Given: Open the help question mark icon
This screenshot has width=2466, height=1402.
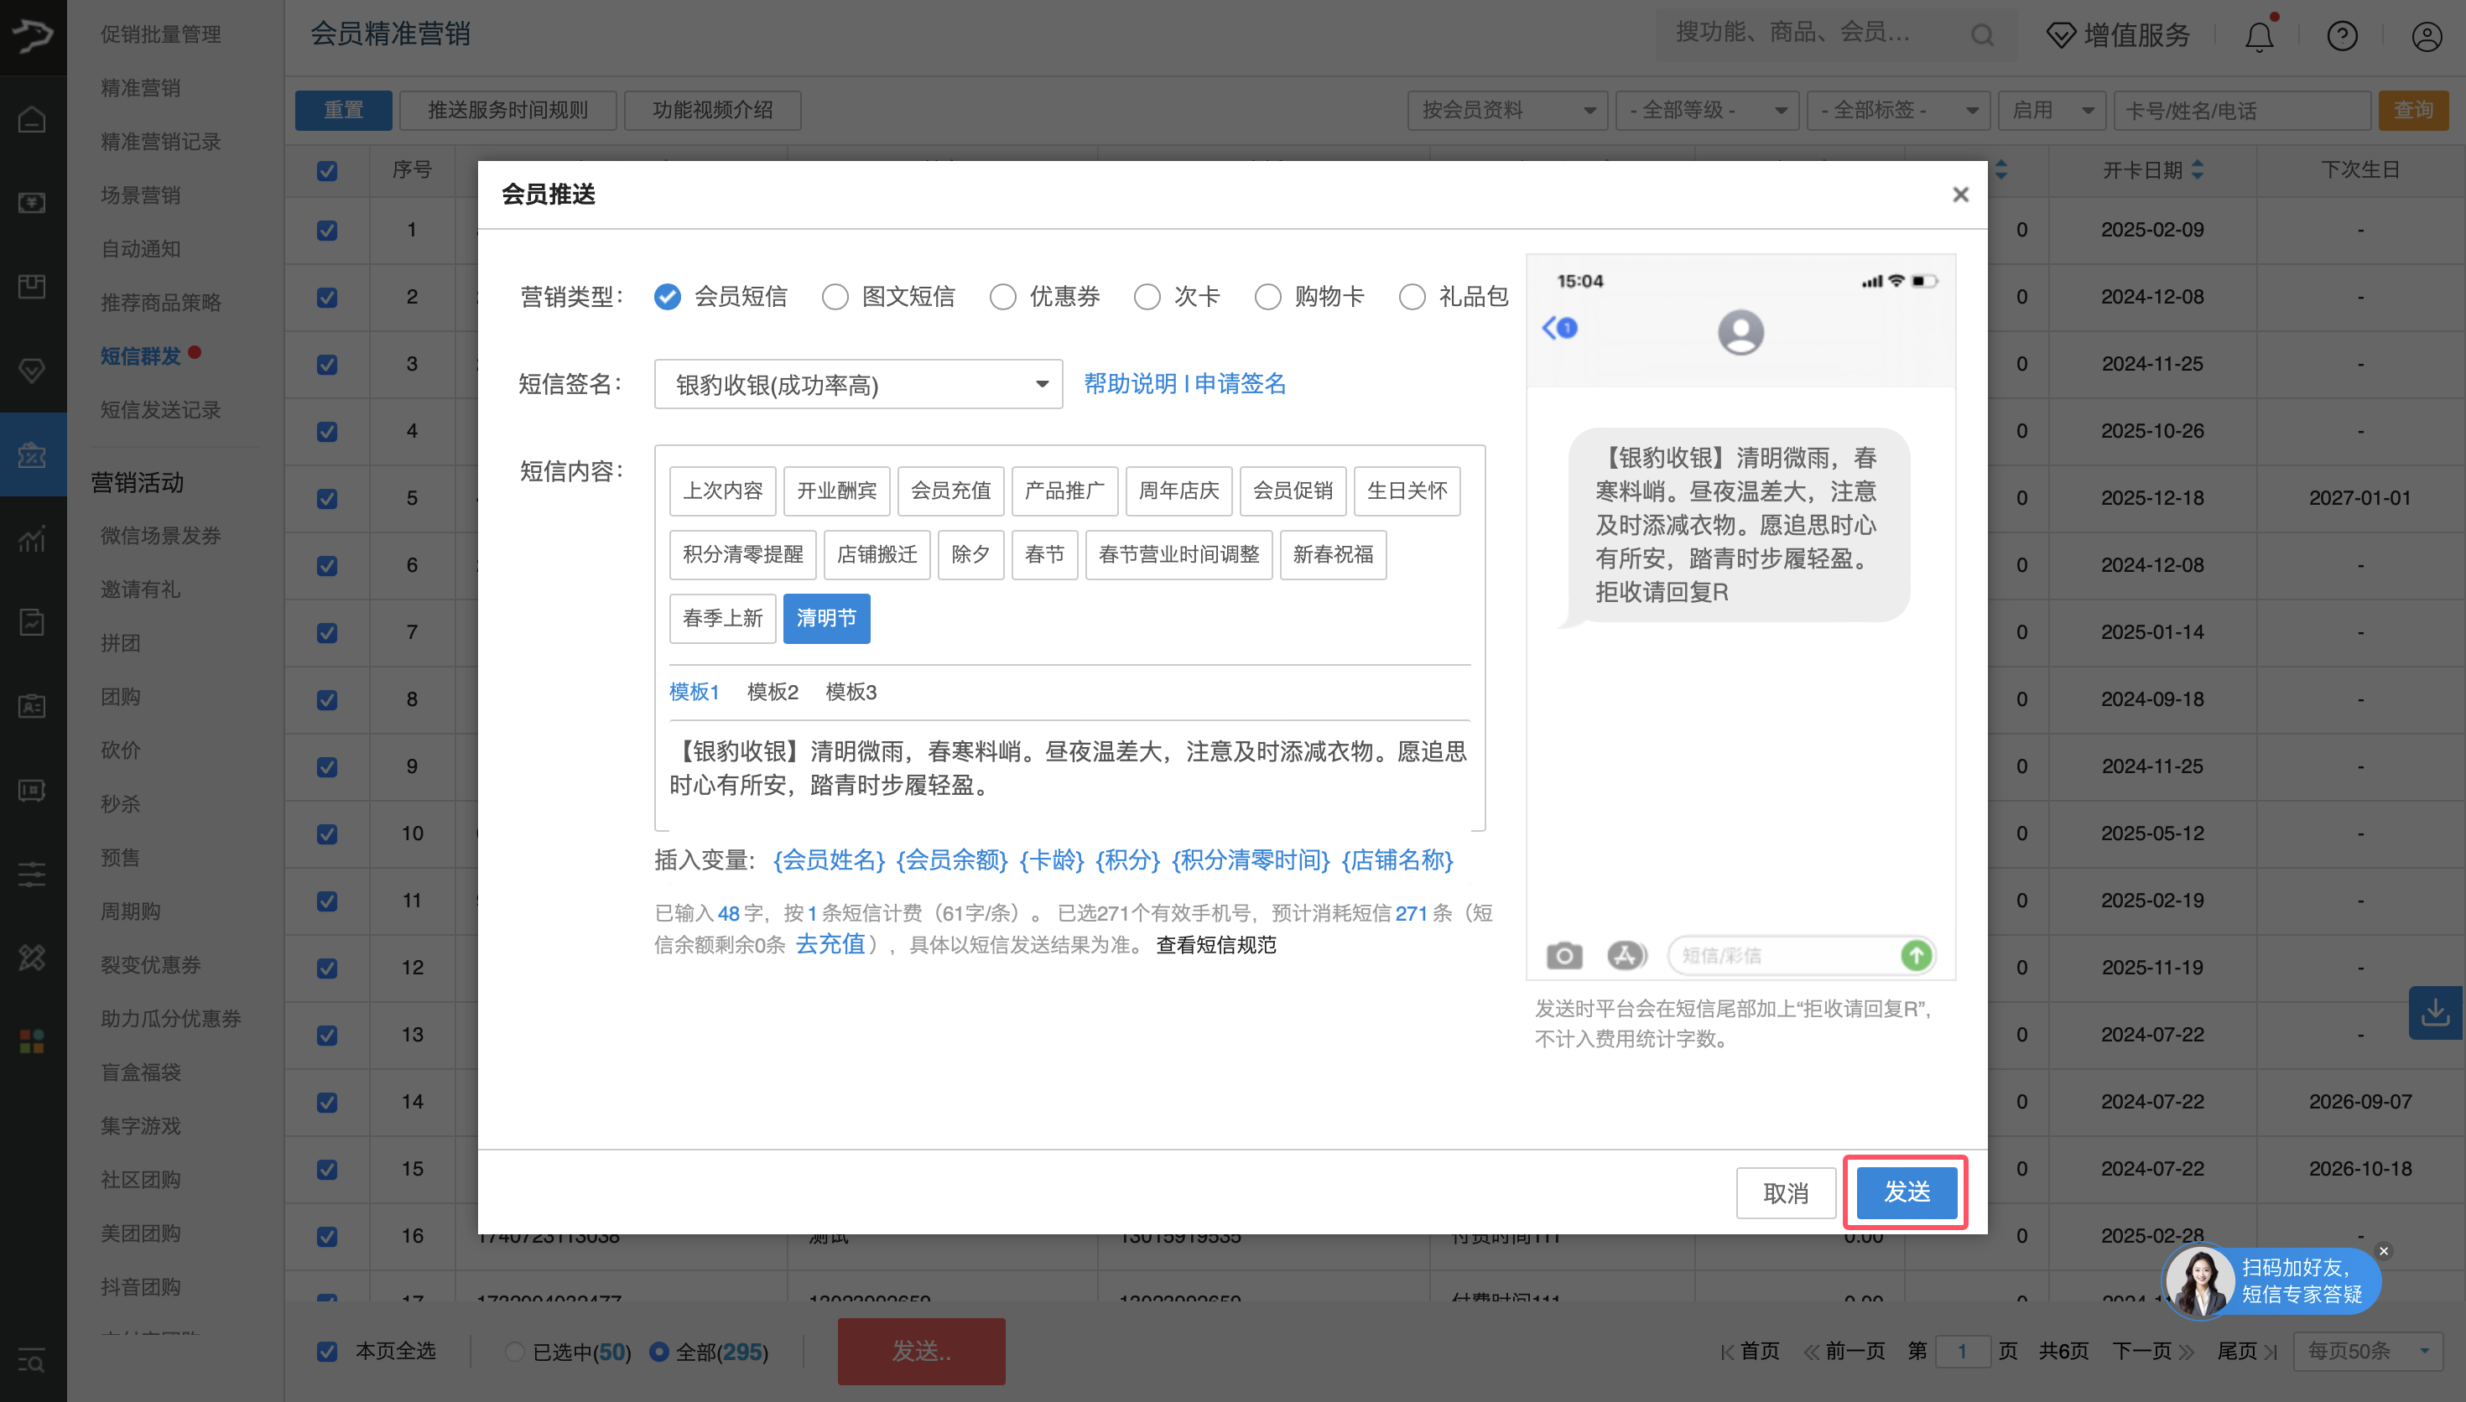Looking at the screenshot, I should point(2342,35).
